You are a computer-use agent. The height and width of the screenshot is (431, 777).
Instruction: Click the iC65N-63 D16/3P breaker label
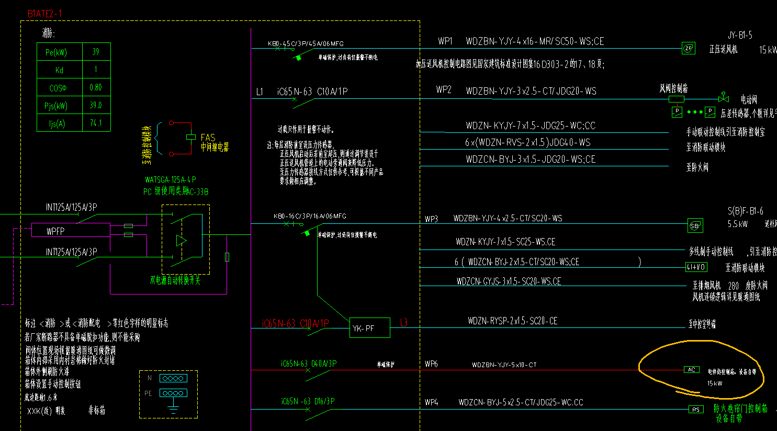pos(308,401)
